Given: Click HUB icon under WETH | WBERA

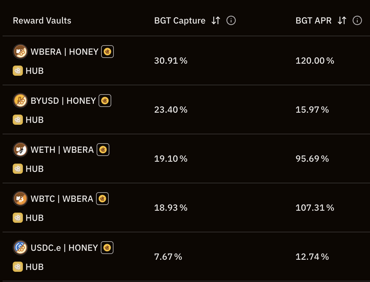Looking at the screenshot, I should click(x=18, y=169).
